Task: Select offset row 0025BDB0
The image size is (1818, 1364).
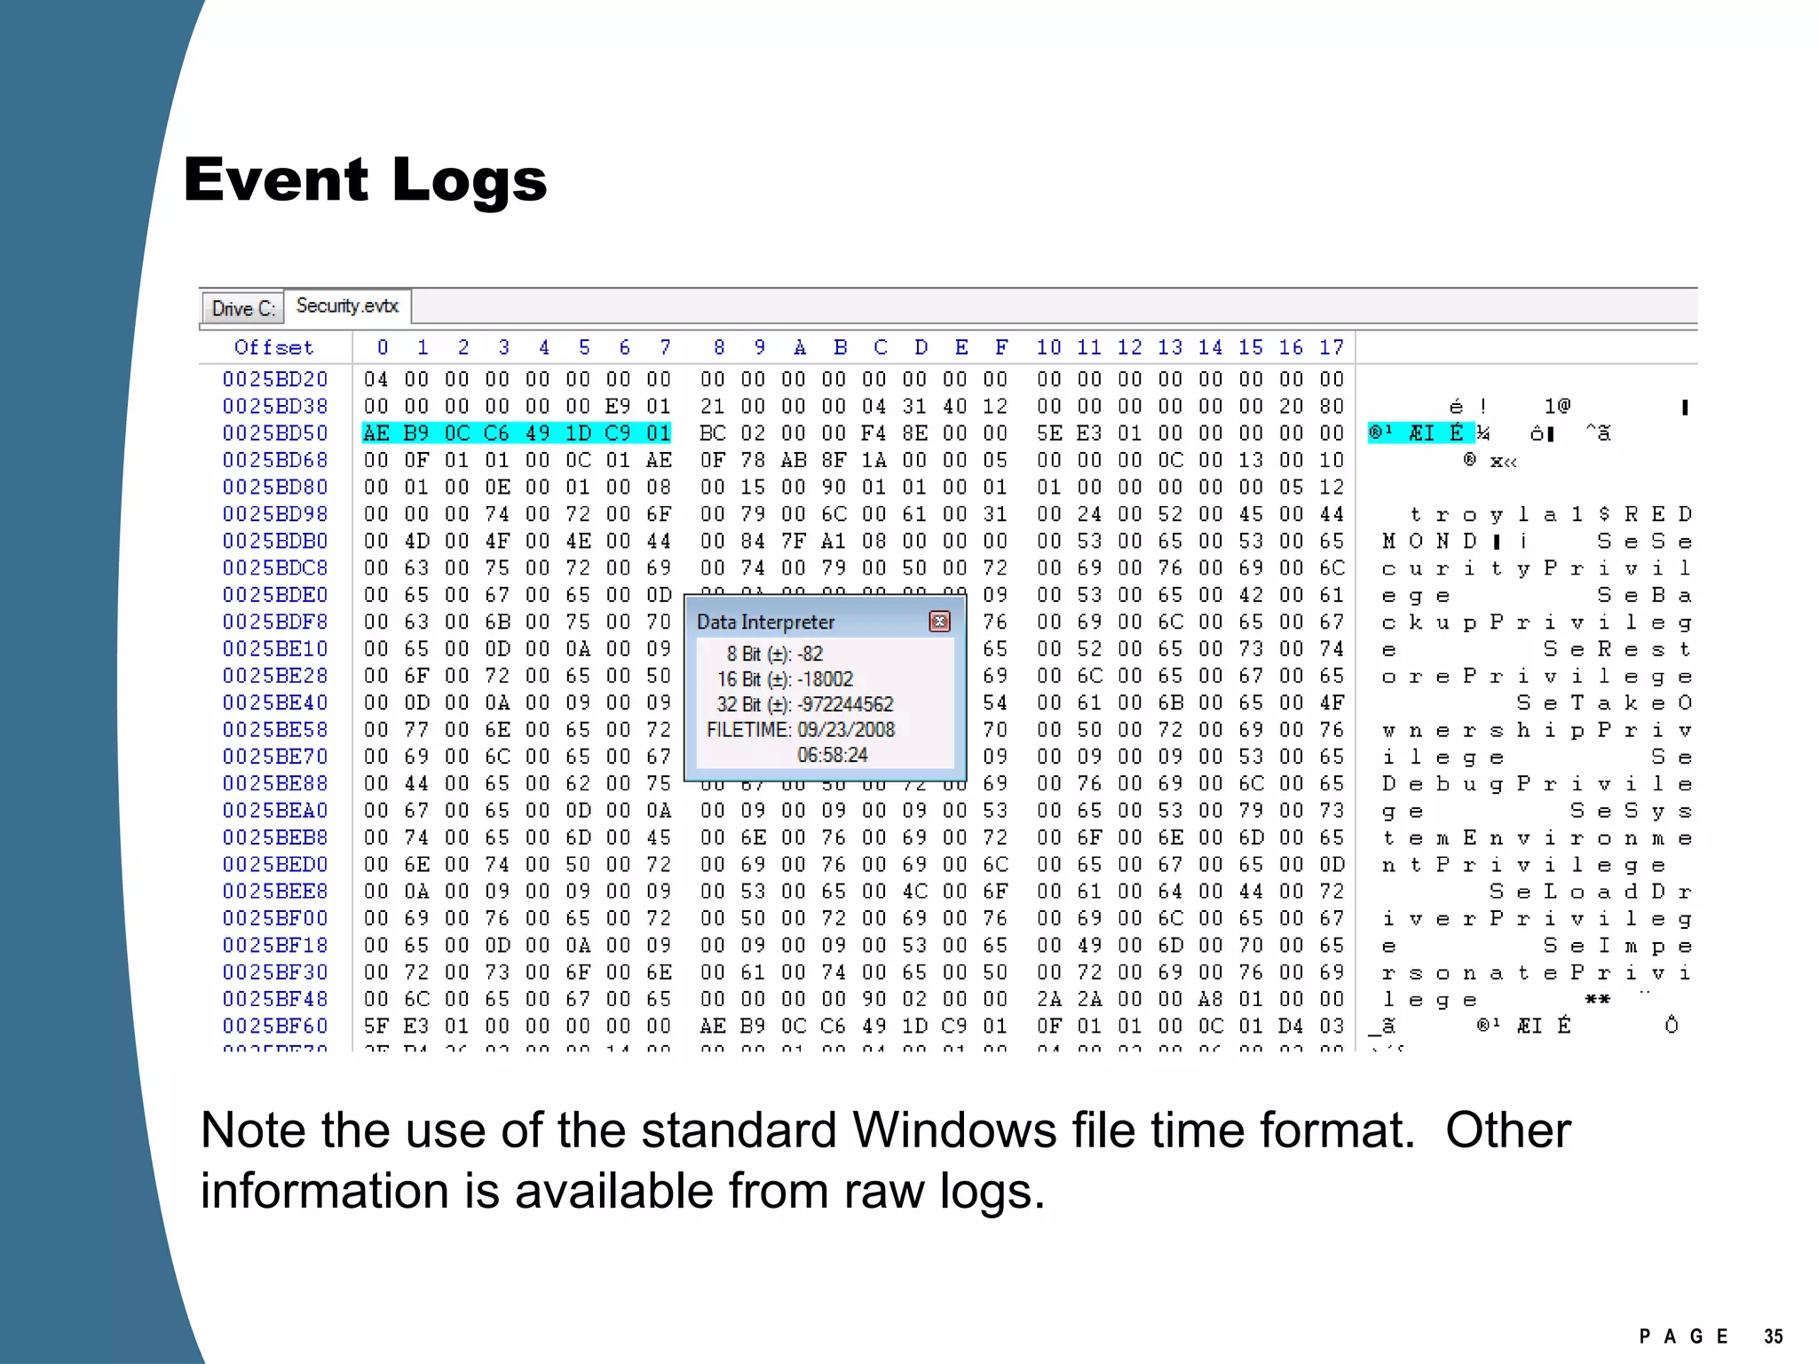Action: [x=275, y=541]
